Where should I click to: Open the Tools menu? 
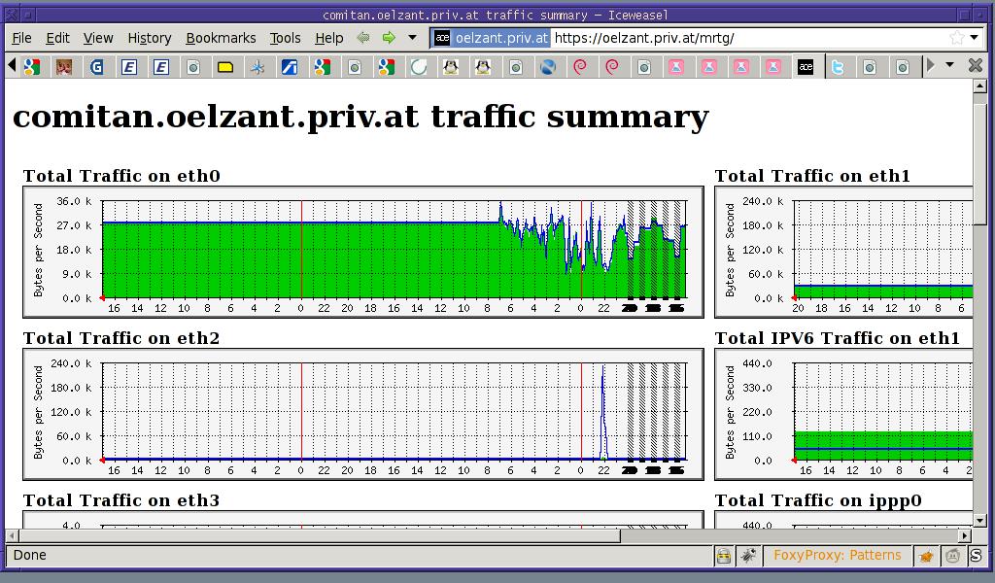pyautogui.click(x=285, y=38)
